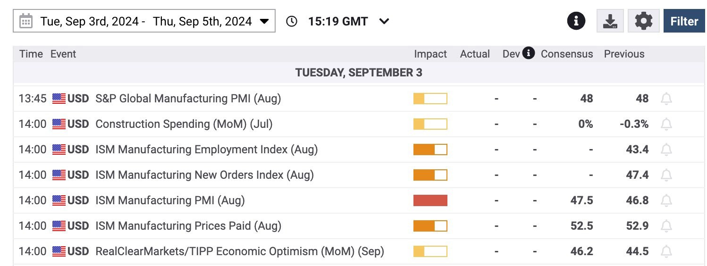Sort by Impact column header
Image resolution: width=707 pixels, height=266 pixels.
[430, 54]
